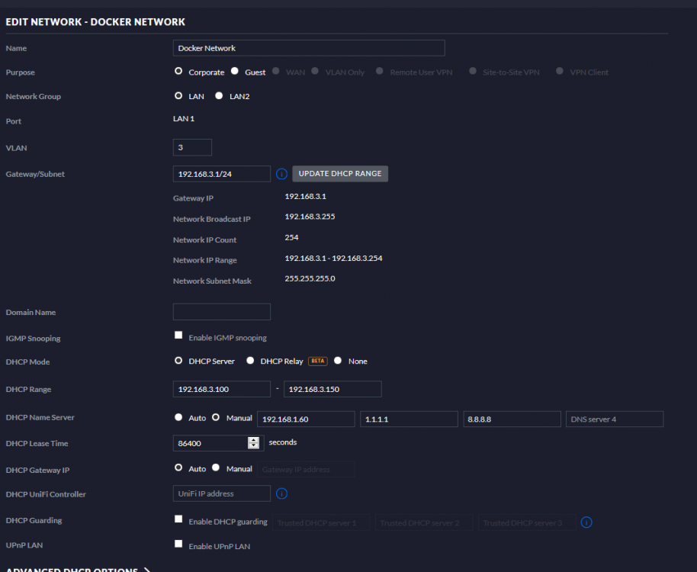The width and height of the screenshot is (697, 572).
Task: Choose the LAN network group
Action: point(178,95)
